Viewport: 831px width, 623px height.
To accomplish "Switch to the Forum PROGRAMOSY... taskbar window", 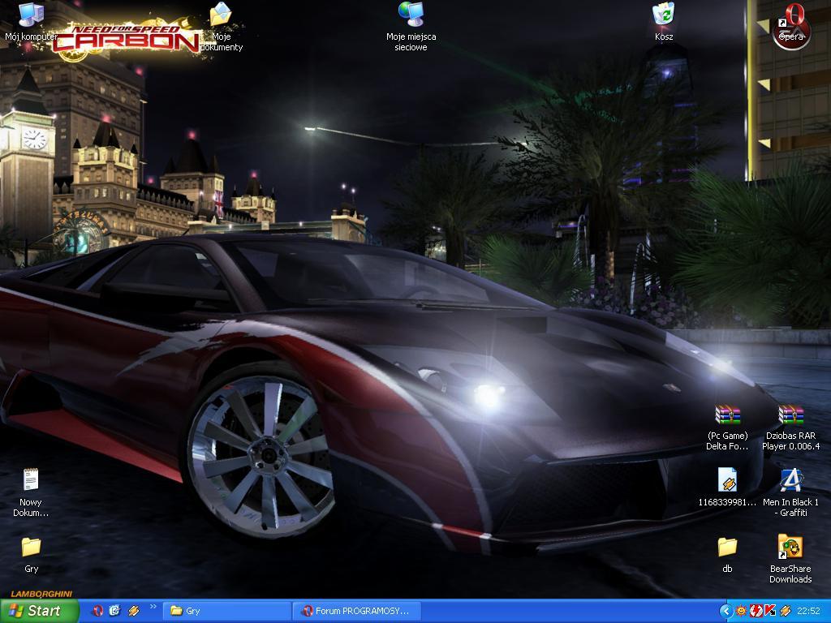I will 356,611.
